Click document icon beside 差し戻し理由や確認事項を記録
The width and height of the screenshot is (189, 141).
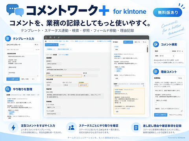click(x=136, y=127)
